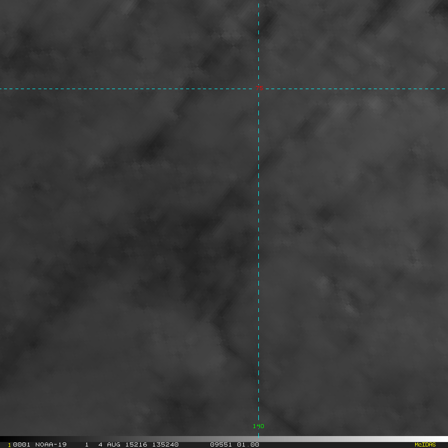Viewport: 448px width, 448px height.
Task: Click the 0001 image number in status line
Action: point(21,445)
